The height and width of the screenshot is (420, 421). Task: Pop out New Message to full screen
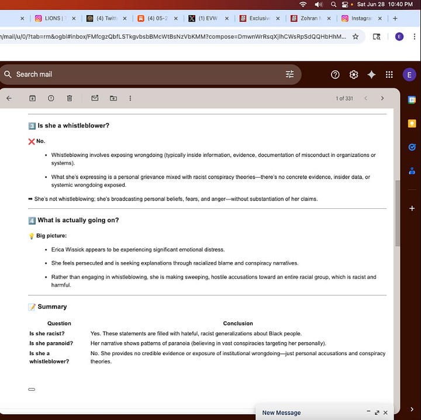(377, 412)
